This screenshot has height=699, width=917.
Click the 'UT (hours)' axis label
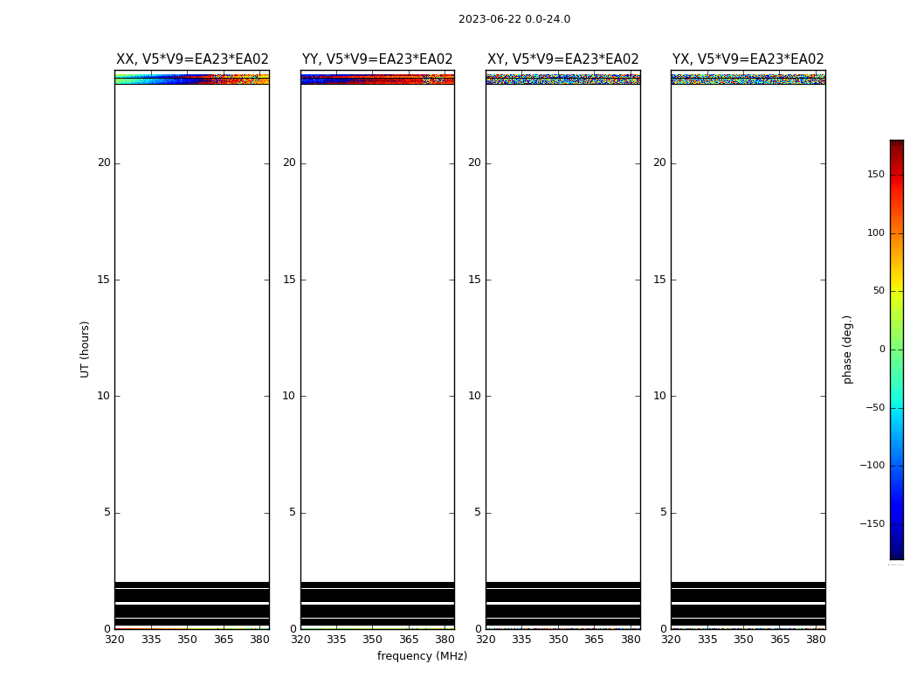pyautogui.click(x=85, y=349)
